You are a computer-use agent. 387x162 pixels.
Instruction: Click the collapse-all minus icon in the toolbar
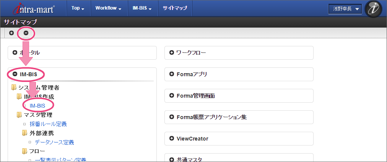(26, 33)
